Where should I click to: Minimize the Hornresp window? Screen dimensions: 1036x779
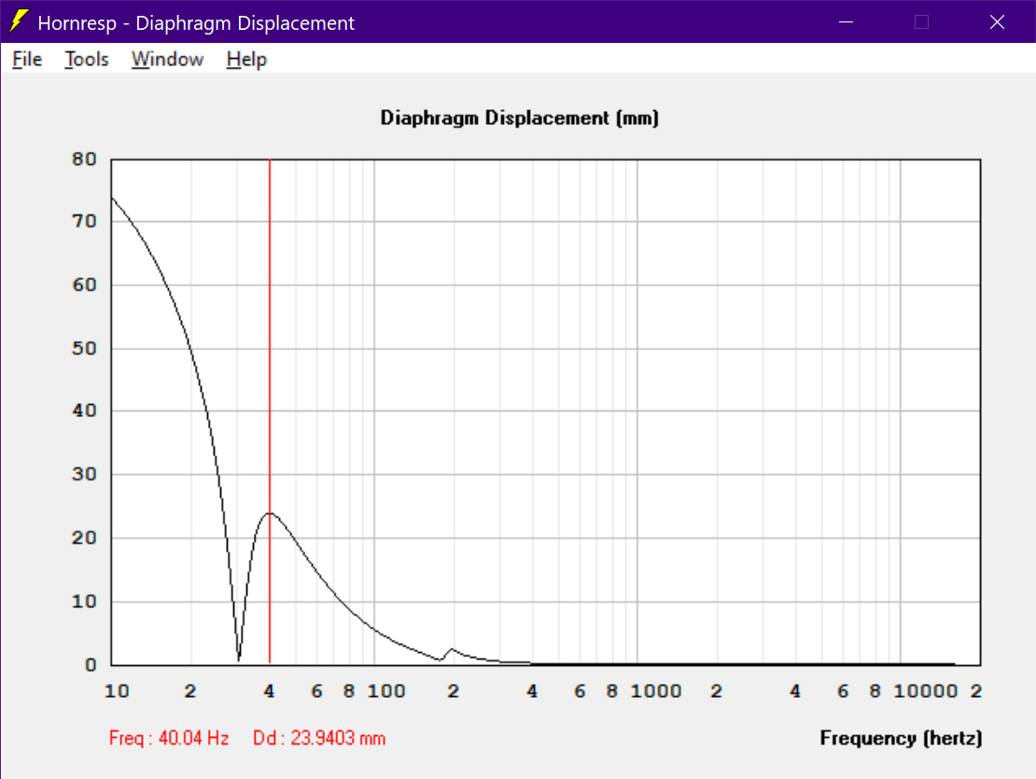tap(846, 21)
